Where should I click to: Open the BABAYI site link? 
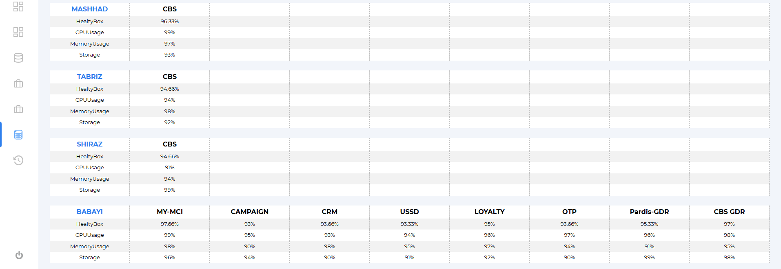(x=90, y=212)
